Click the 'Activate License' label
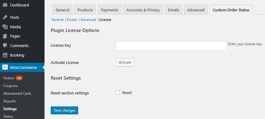 point(65,63)
